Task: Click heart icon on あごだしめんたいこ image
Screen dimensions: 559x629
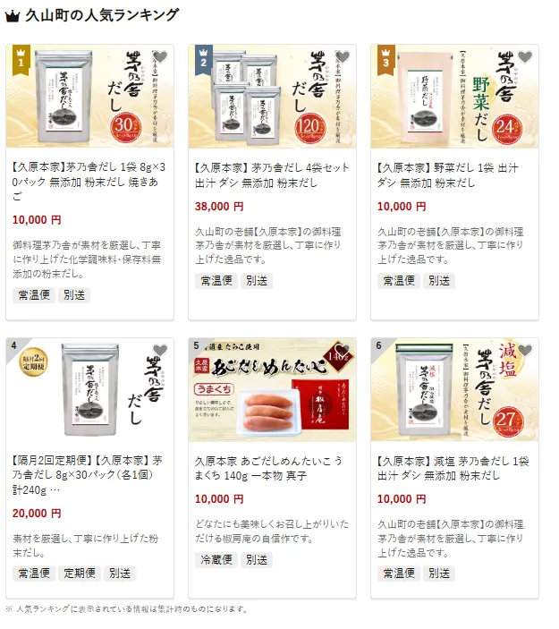Action: coord(343,350)
